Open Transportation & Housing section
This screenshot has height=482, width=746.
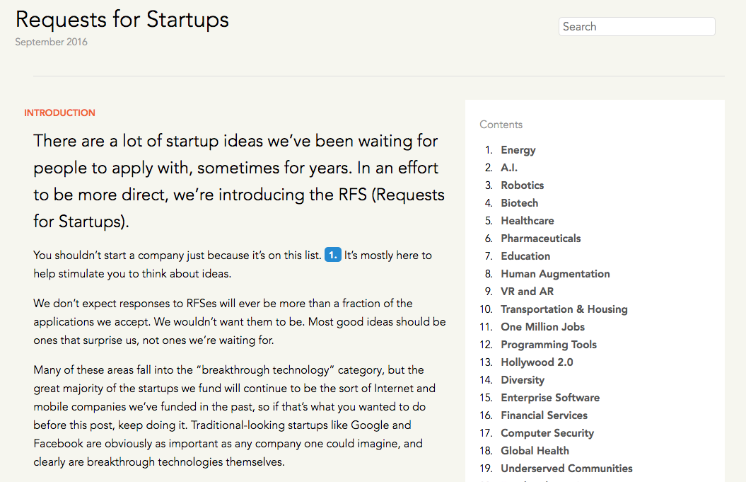pyautogui.click(x=564, y=309)
